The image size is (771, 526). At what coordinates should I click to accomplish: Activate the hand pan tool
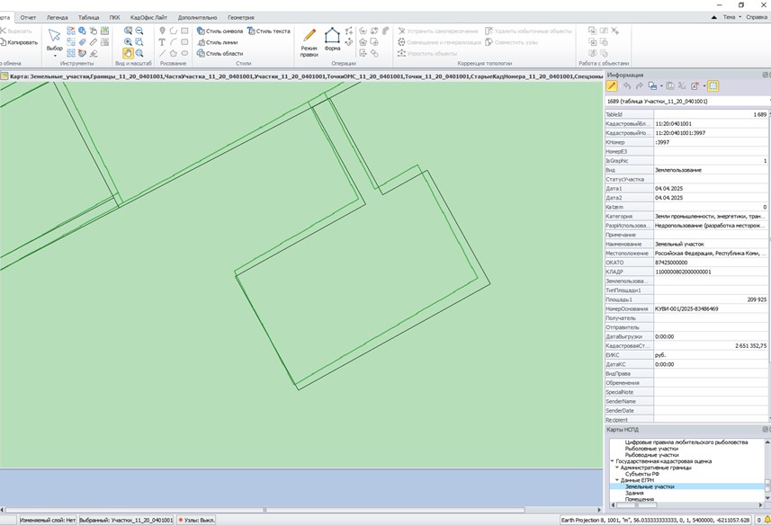coord(128,54)
